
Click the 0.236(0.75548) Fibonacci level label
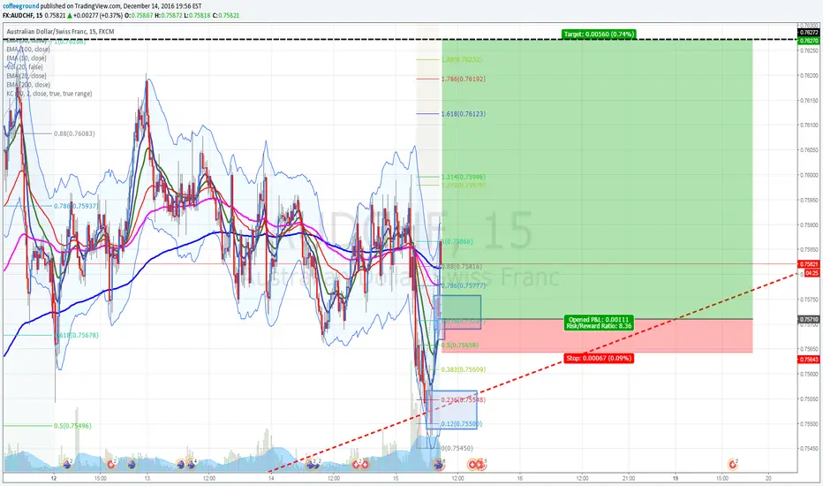[x=464, y=399]
